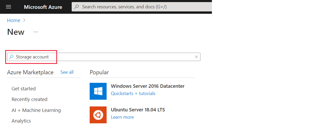The height and width of the screenshot is (128, 312).
Task: Select the Analytics category
Action: click(21, 121)
